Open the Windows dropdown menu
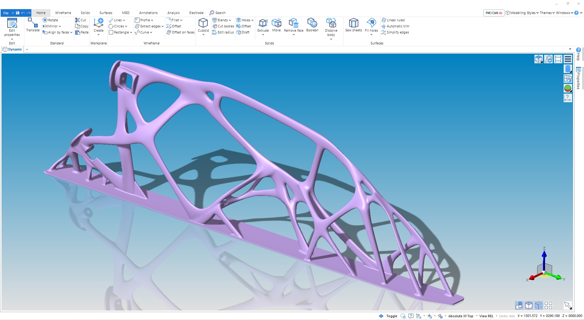This screenshot has width=584, height=320. coord(565,13)
